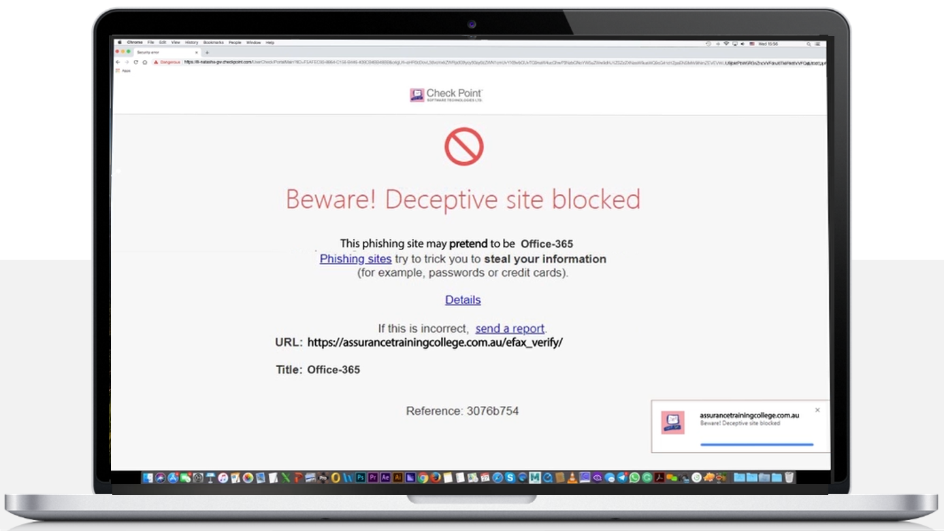944x531 pixels.
Task: Click the blocked URL text assurancetrainingcollege.com.au/efax_verify/
Action: pyautogui.click(x=435, y=343)
